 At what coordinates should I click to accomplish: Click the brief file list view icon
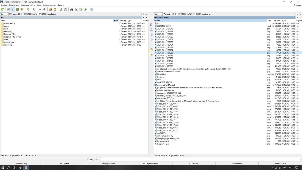[8, 9]
